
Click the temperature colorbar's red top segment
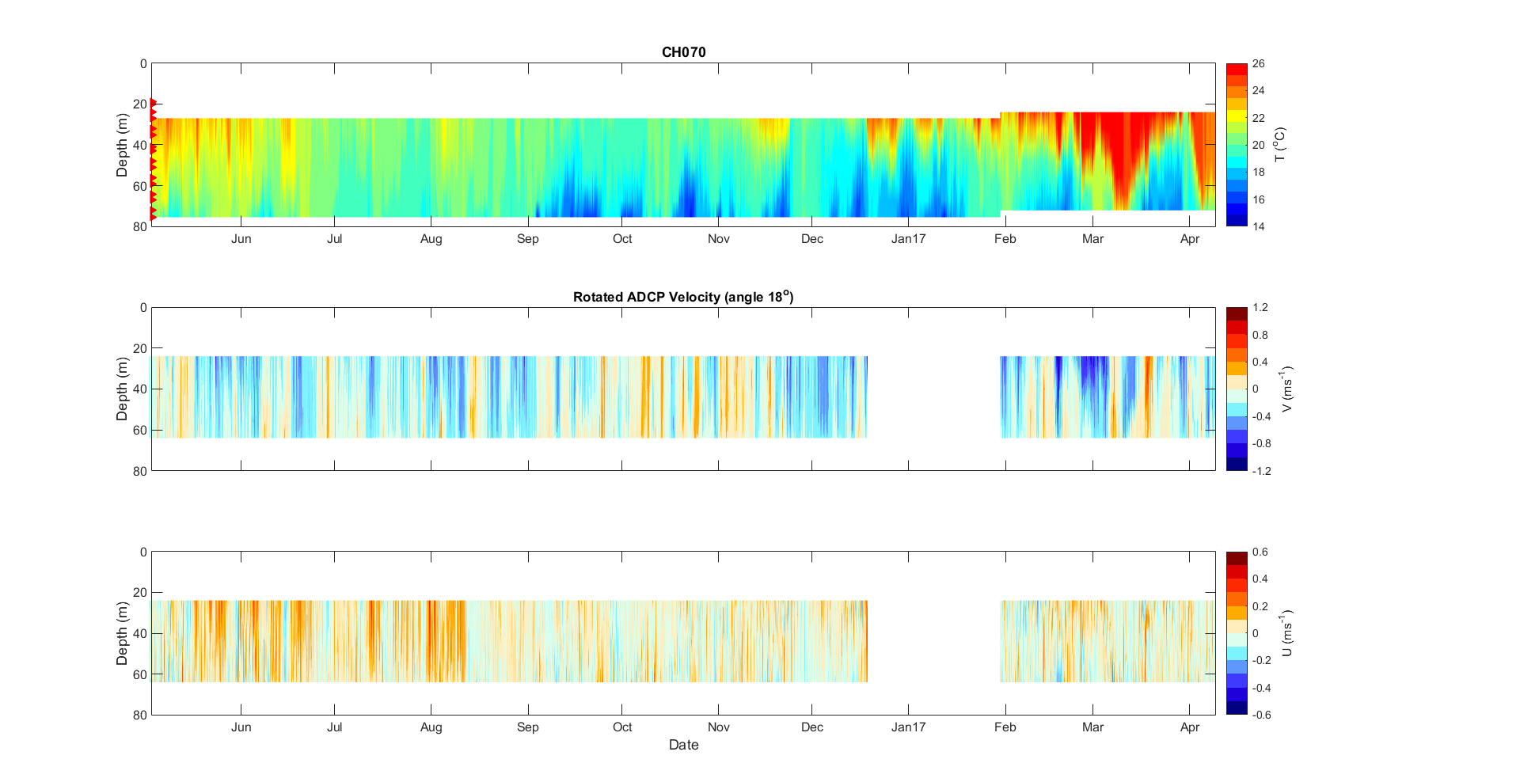[x=1236, y=70]
